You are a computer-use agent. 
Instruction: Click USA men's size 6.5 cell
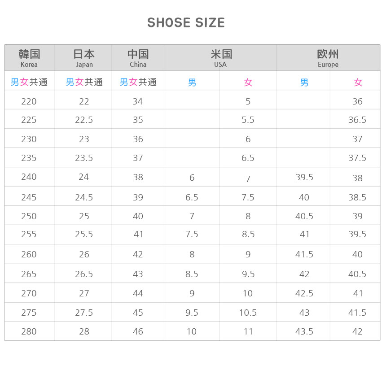coord(192,197)
